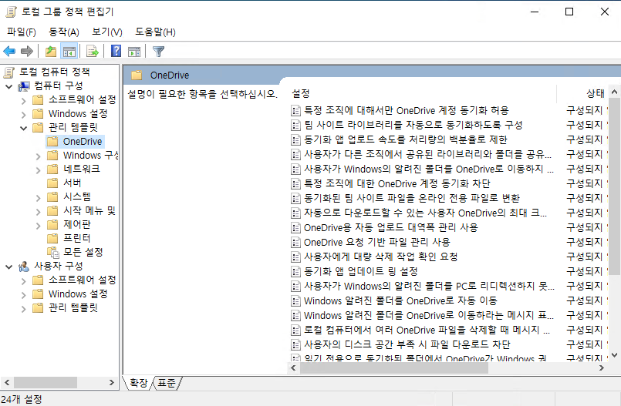Select 동기화된 팀 사이트 파일을 온라인 전용 파일로 변환
The height and width of the screenshot is (406, 621).
(411, 198)
